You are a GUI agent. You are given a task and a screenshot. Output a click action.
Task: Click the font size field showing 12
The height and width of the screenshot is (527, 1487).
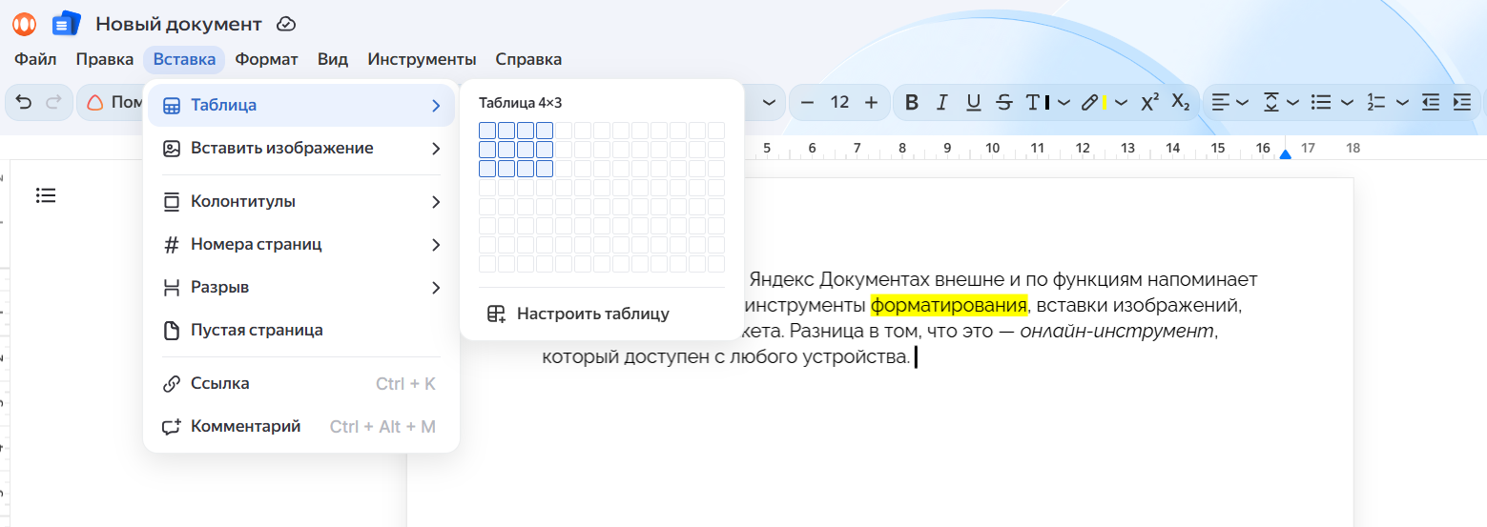click(839, 103)
